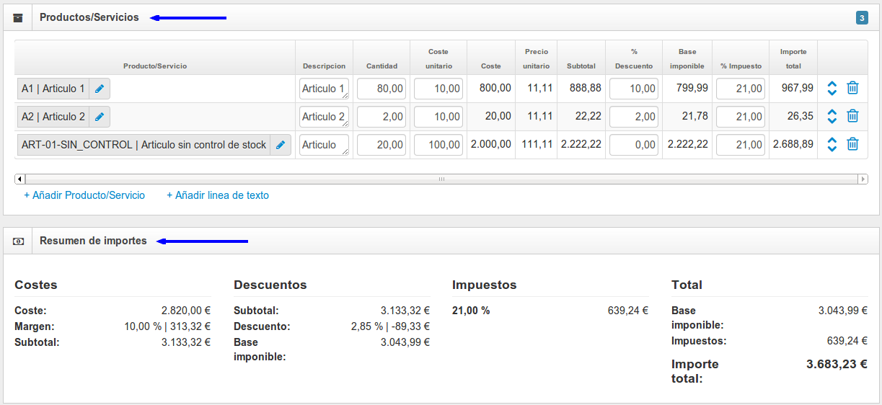Click the Descripcion column header
Viewport: 882px width, 405px height.
[324, 66]
